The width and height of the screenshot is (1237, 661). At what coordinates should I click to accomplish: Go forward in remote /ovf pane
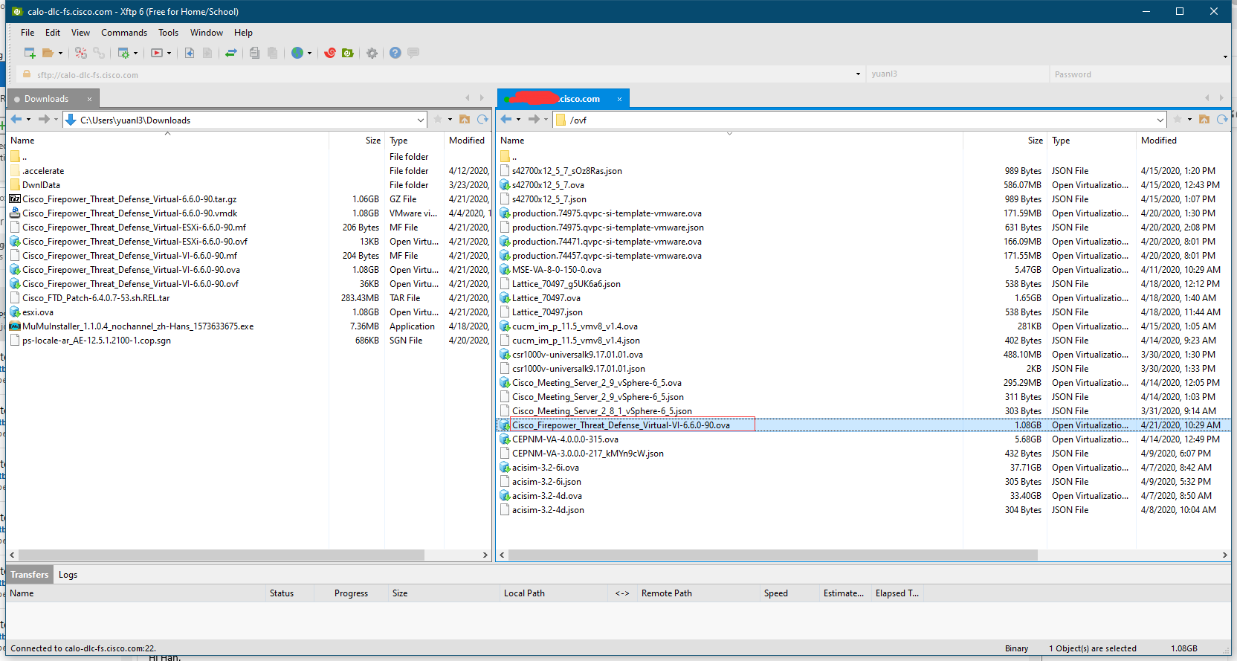534,120
